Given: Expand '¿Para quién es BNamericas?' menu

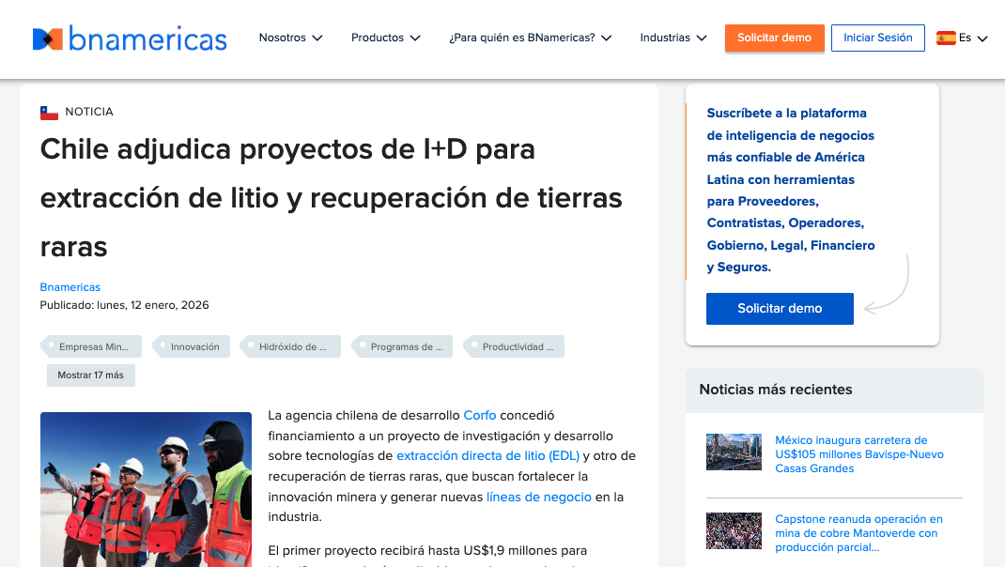Looking at the screenshot, I should click(x=530, y=38).
